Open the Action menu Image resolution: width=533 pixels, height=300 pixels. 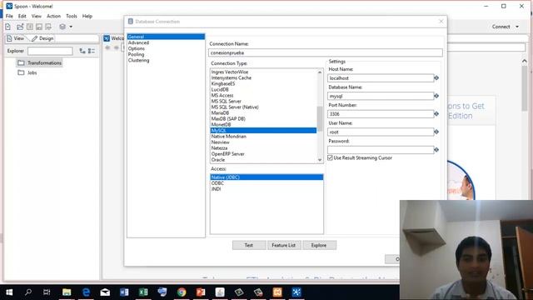tap(53, 16)
